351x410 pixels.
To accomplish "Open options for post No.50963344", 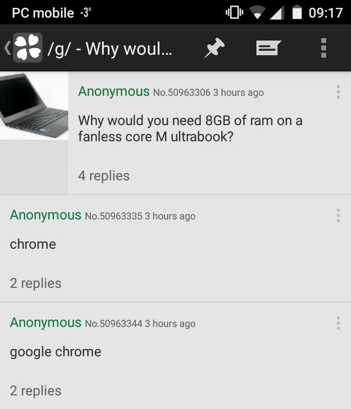I will (x=338, y=323).
